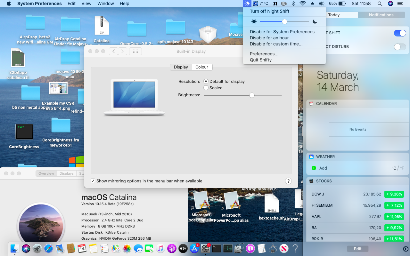The image size is (410, 256).
Task: Select Default for display resolution
Action: point(206,81)
